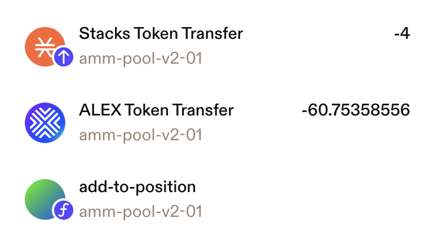Open the Stacks Token Transfer title
Screen dimensions: 434x240
pos(161,33)
